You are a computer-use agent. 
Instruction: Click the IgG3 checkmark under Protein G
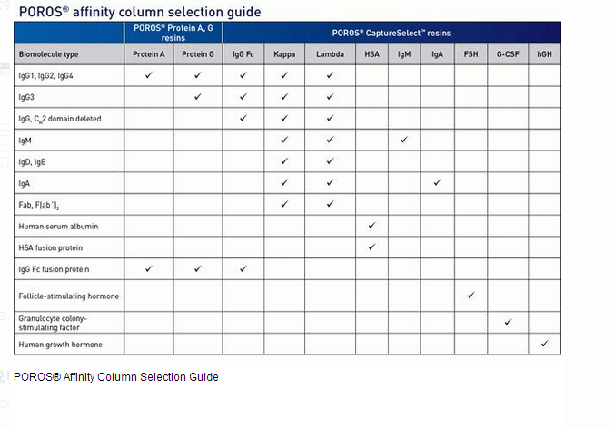click(x=197, y=96)
